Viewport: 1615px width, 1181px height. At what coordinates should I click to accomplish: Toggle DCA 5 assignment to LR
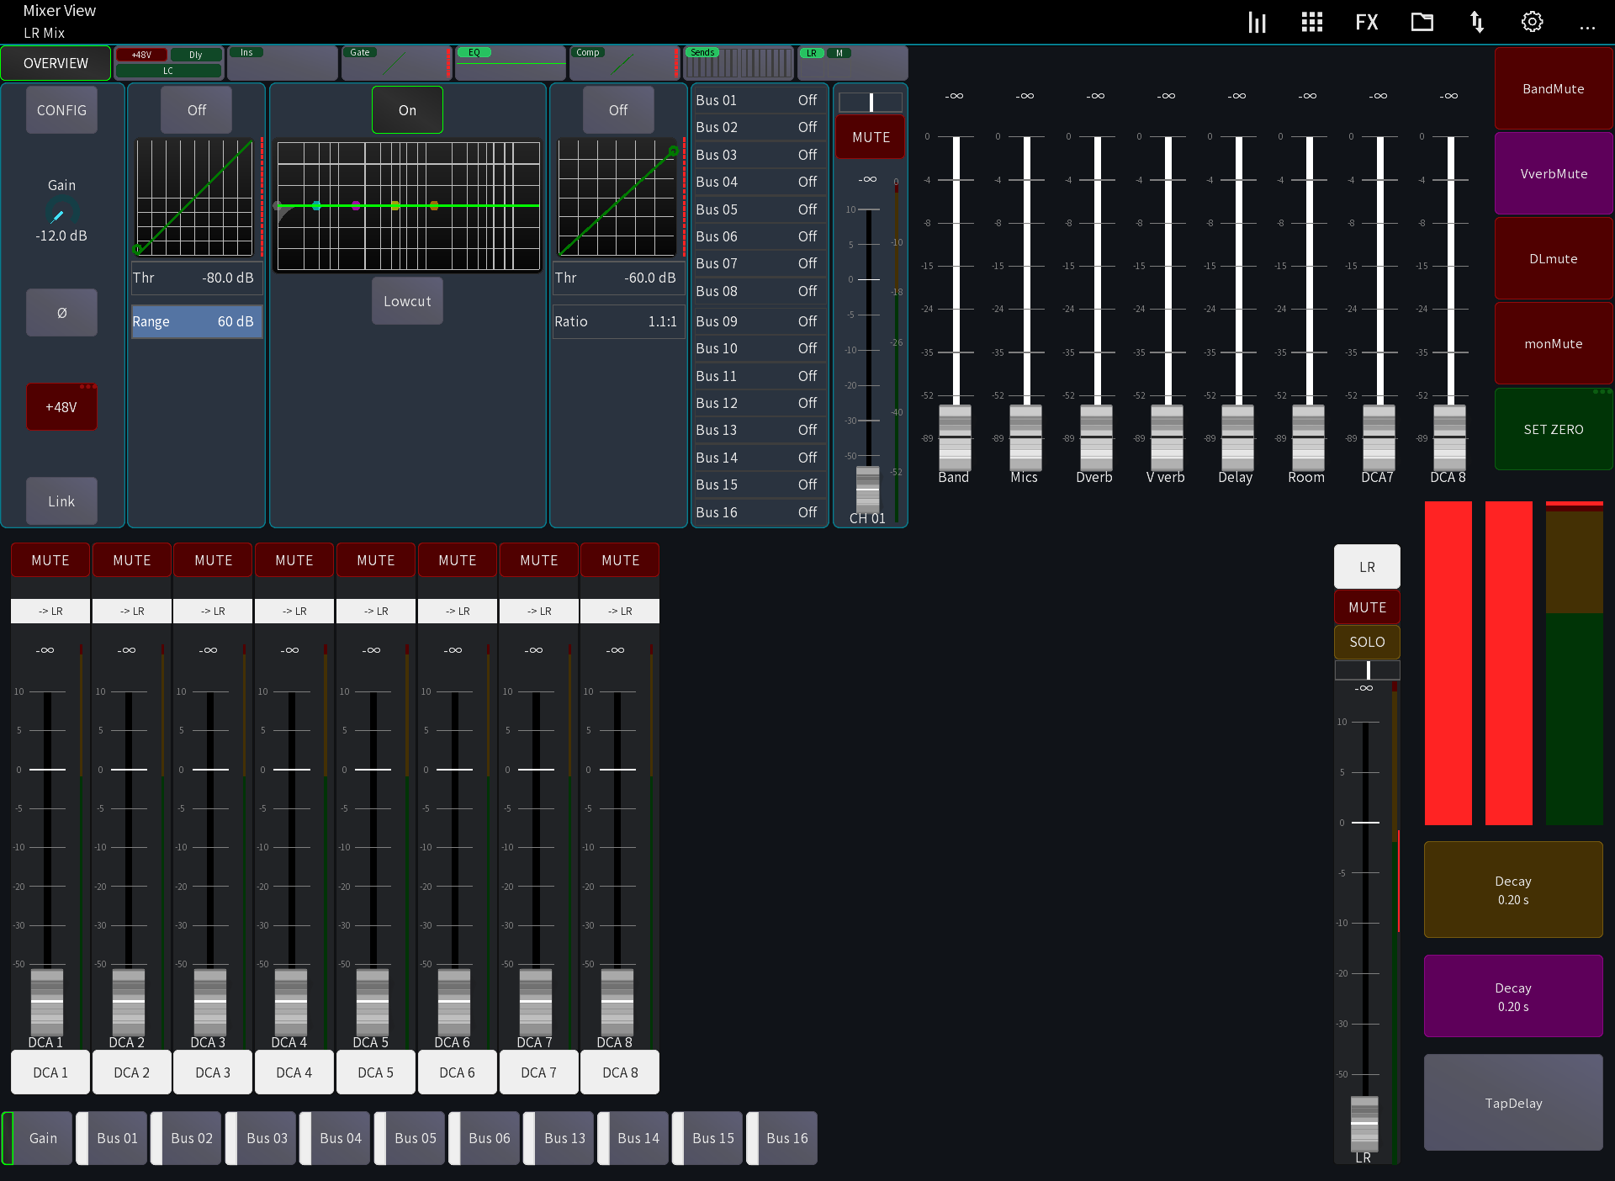pyautogui.click(x=376, y=612)
